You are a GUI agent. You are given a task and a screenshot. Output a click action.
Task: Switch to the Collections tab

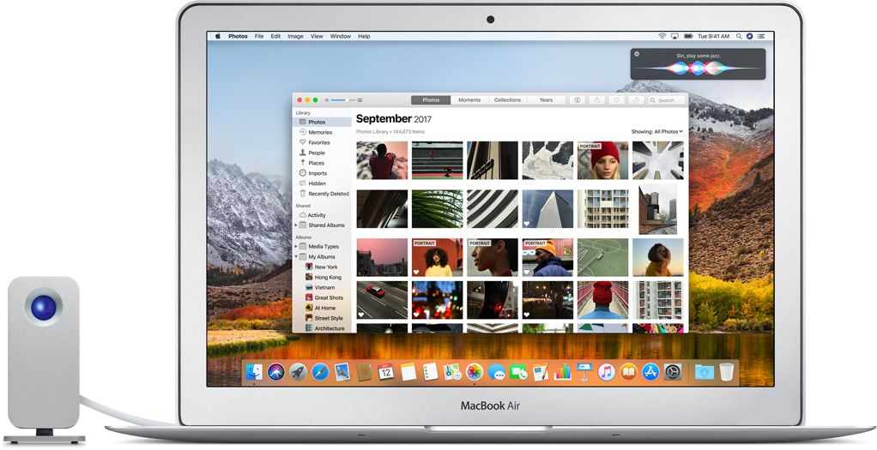tap(508, 100)
